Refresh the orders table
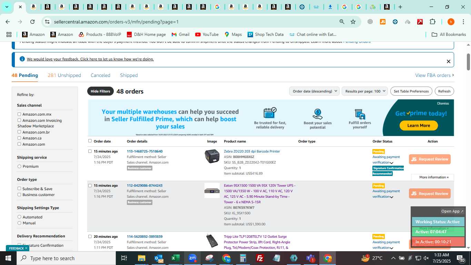471x265 pixels. [444, 91]
